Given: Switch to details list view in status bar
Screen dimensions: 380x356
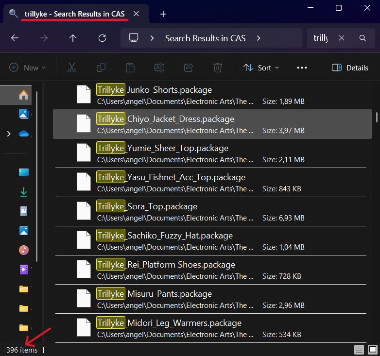Looking at the screenshot, I should point(359,350).
